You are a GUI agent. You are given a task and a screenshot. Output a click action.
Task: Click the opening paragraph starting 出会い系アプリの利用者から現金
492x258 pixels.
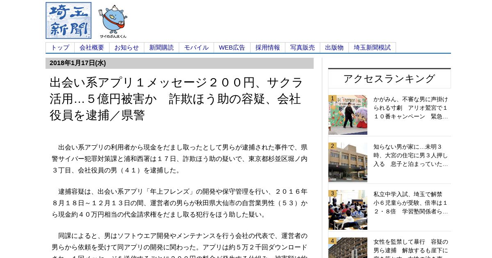pyautogui.click(x=180, y=159)
